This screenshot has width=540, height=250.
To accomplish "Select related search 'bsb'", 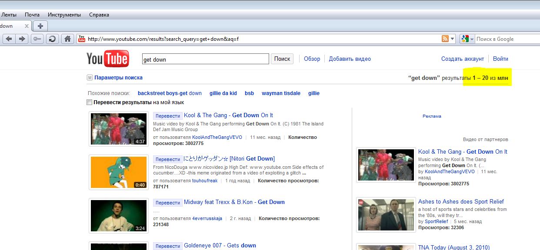I will (249, 93).
